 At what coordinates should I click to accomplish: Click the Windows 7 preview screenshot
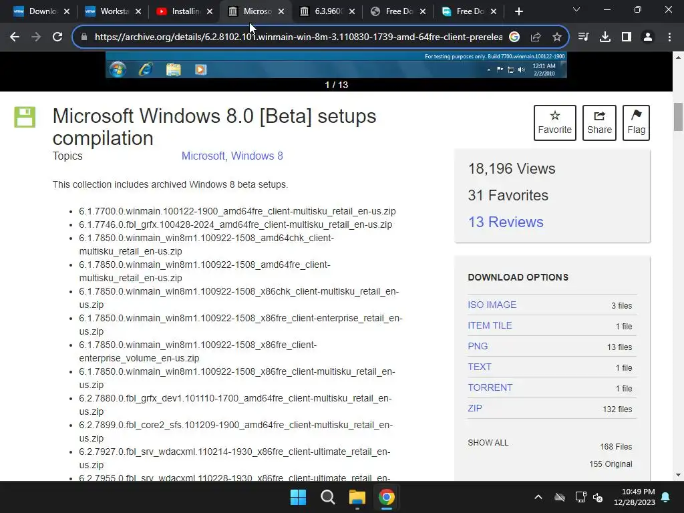(336, 65)
